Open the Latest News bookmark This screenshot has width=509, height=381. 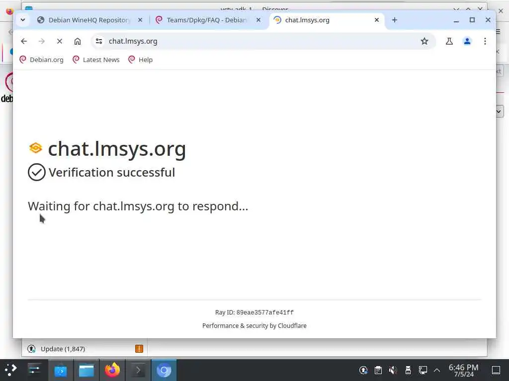(x=96, y=60)
